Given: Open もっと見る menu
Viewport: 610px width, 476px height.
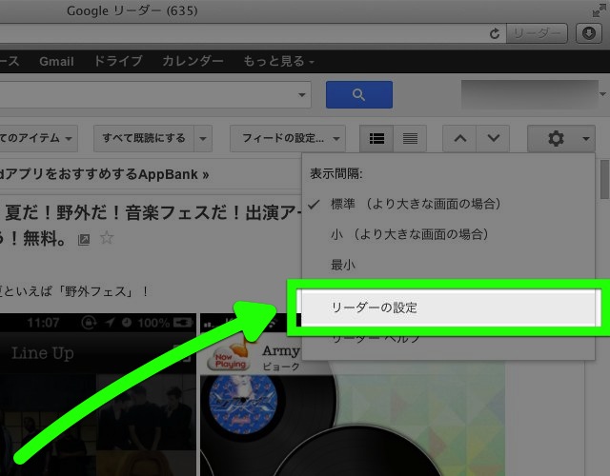Looking at the screenshot, I should (278, 61).
